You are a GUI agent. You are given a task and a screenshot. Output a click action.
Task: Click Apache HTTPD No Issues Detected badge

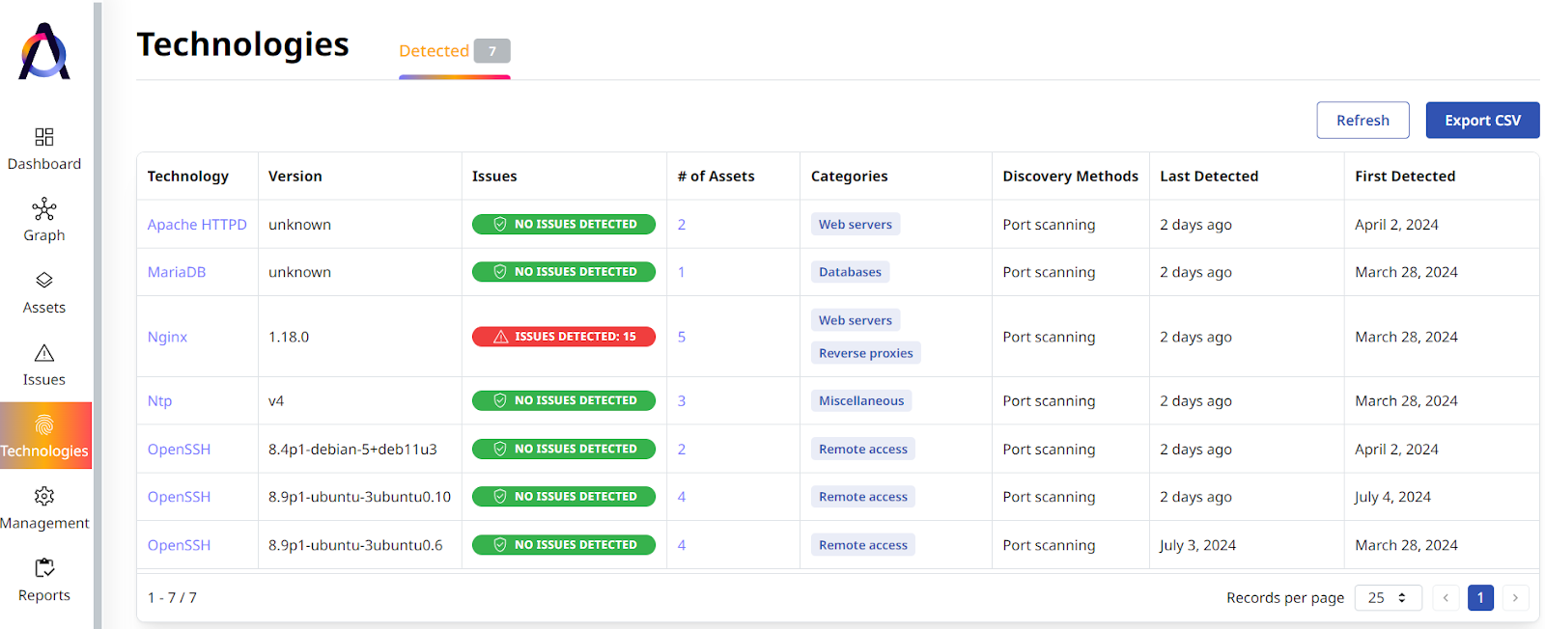[x=564, y=224]
